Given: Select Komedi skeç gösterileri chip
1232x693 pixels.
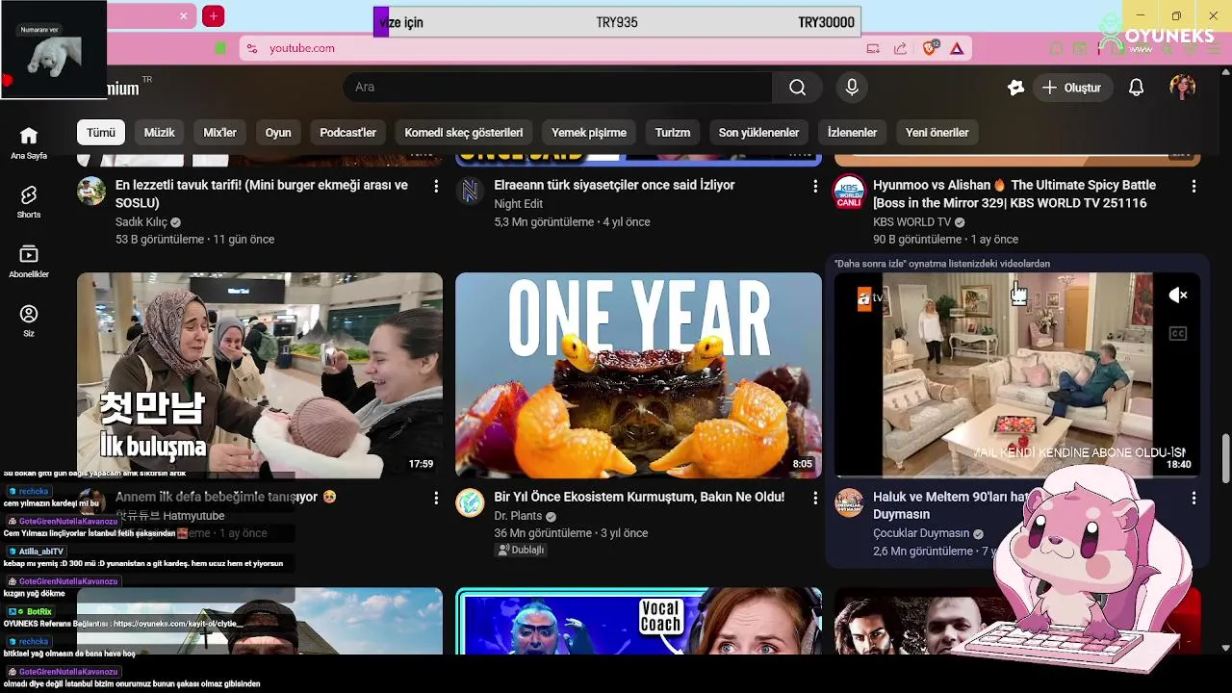Looking at the screenshot, I should point(464,133).
